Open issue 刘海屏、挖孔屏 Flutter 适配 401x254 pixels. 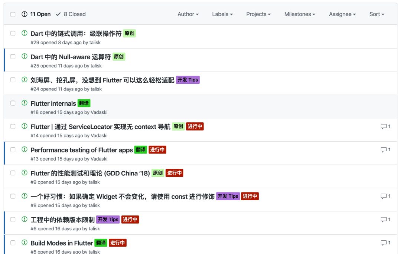tap(102, 80)
